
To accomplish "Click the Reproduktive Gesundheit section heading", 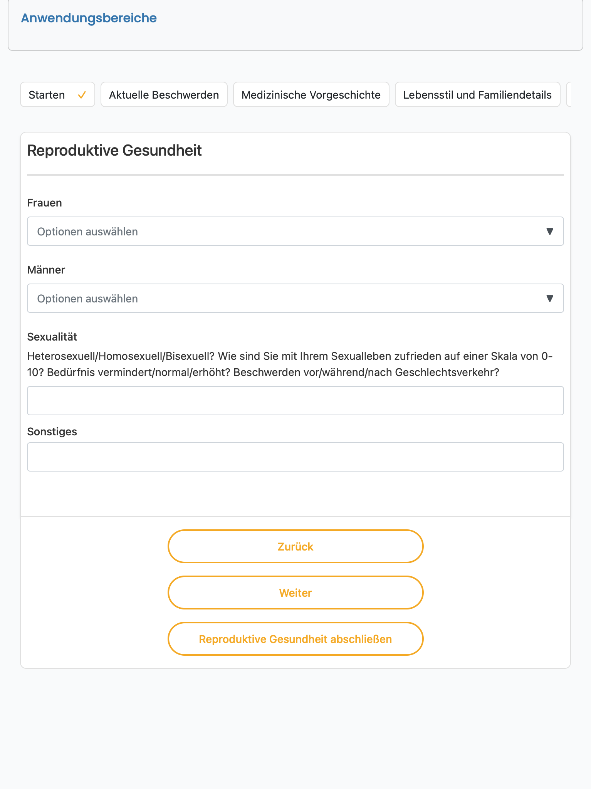I will click(x=114, y=151).
